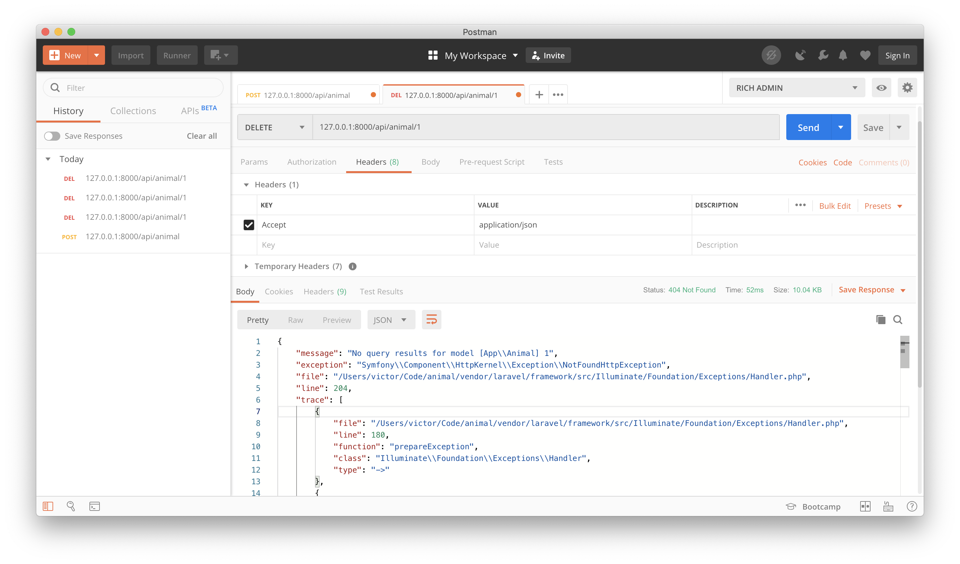Toggle line wrap icon in response viewer
960x564 pixels.
[432, 320]
